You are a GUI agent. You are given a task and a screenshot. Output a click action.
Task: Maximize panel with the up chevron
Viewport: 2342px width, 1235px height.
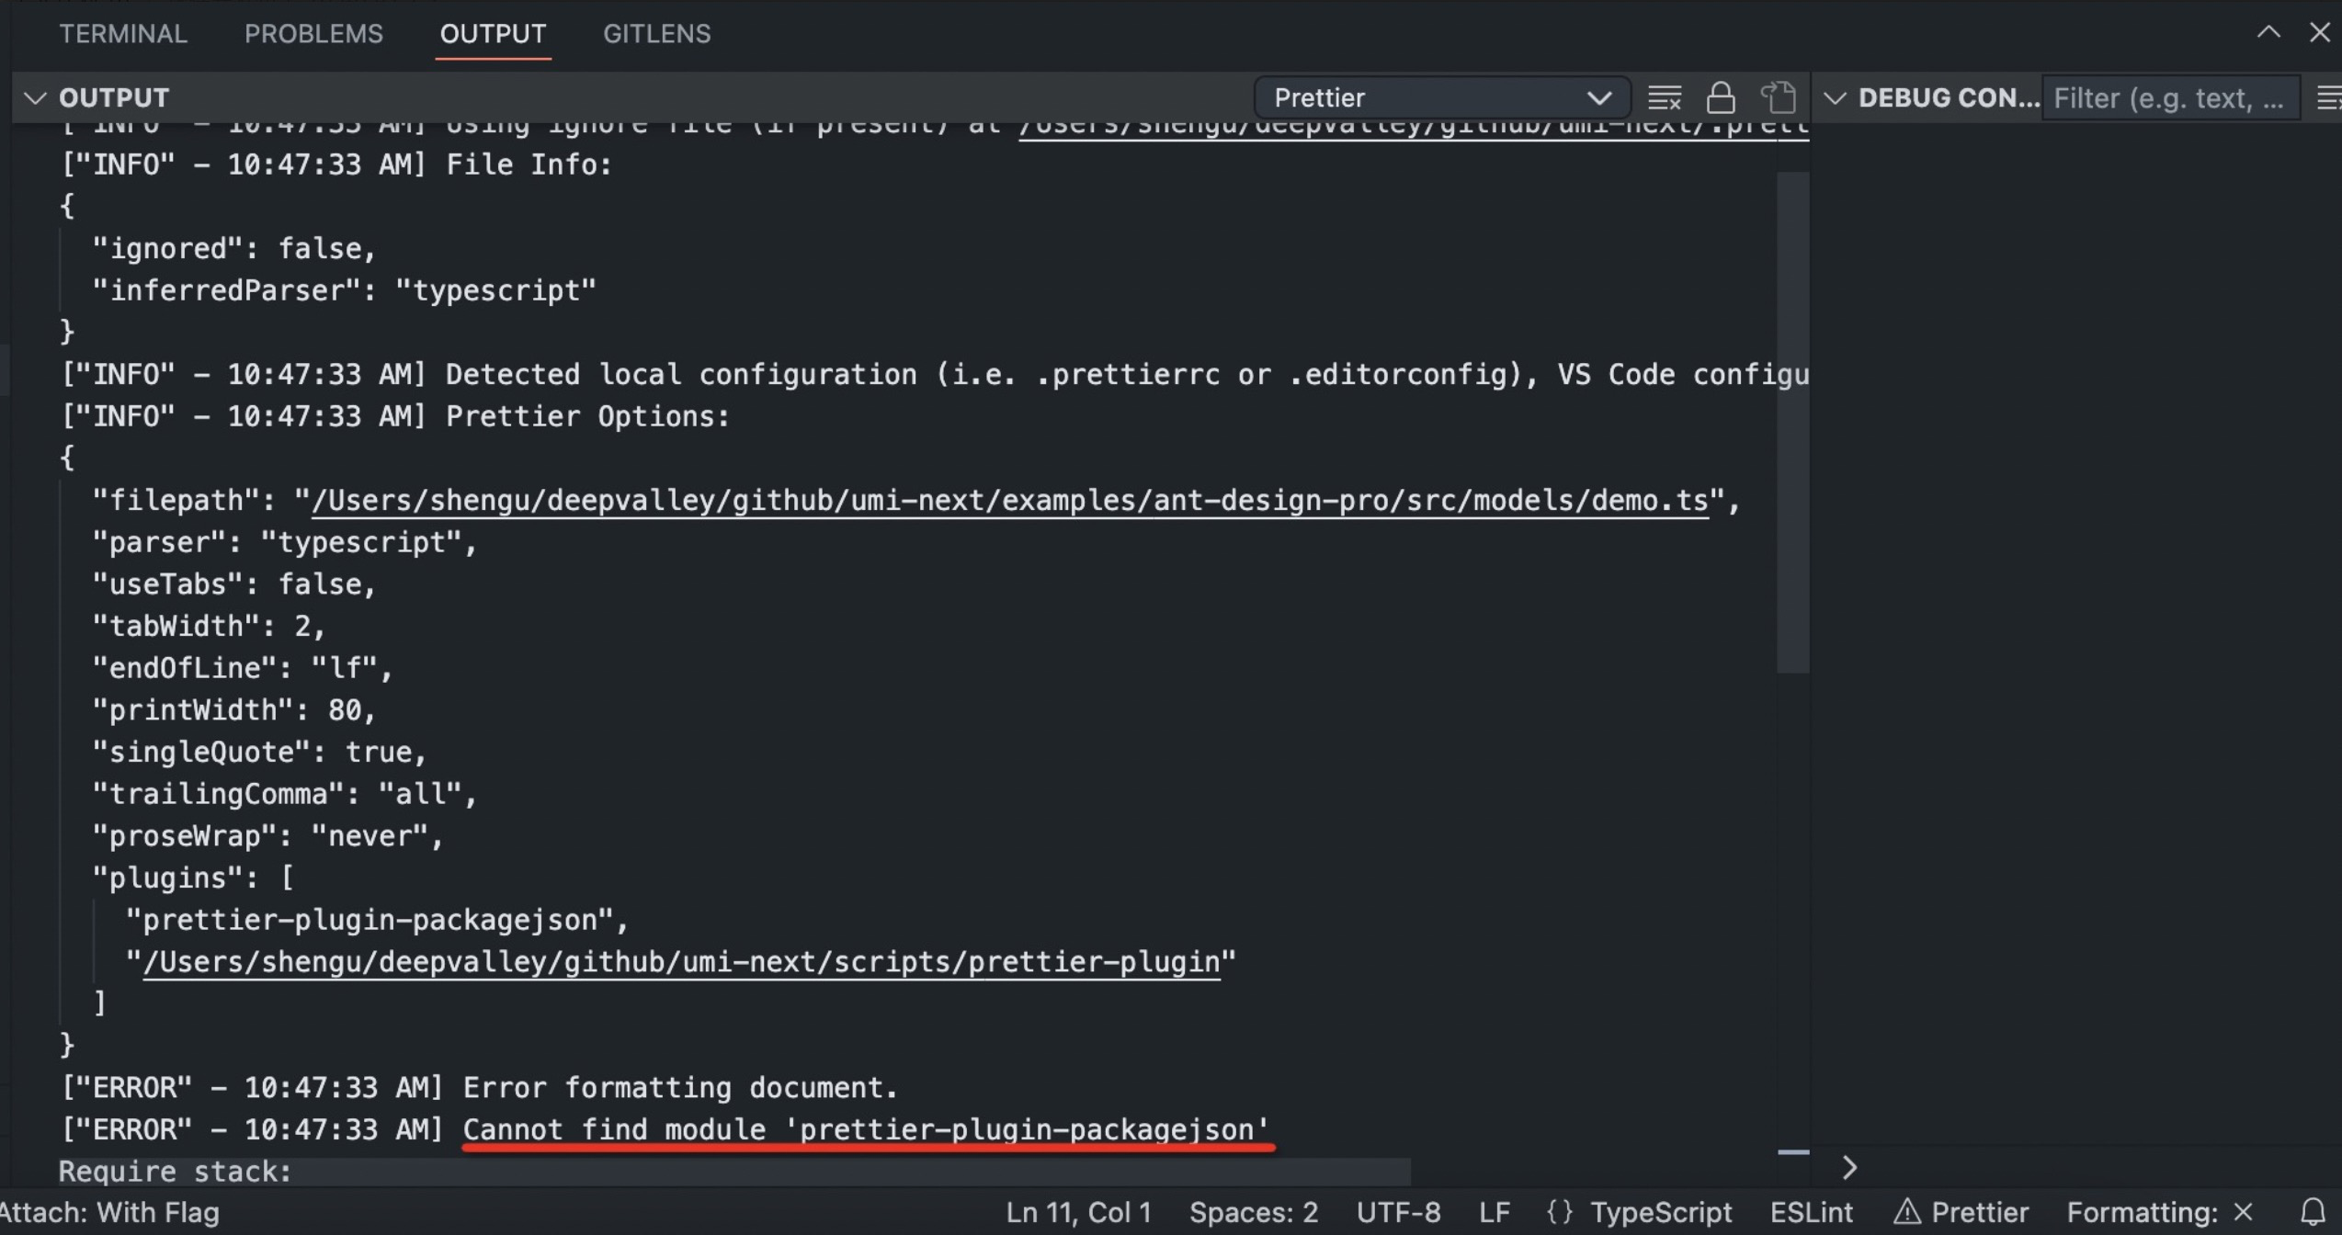[2268, 33]
